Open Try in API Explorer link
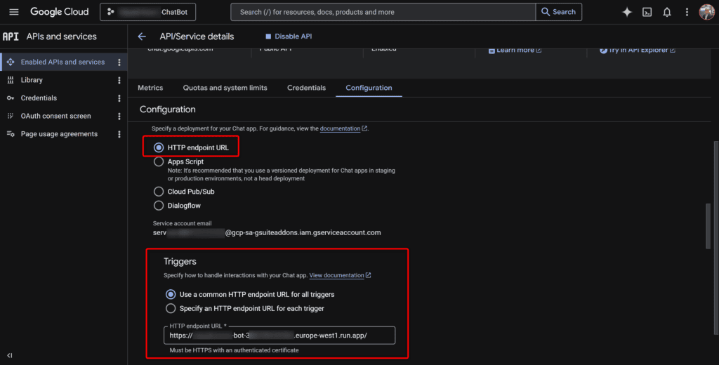This screenshot has width=719, height=365. pyautogui.click(x=638, y=50)
